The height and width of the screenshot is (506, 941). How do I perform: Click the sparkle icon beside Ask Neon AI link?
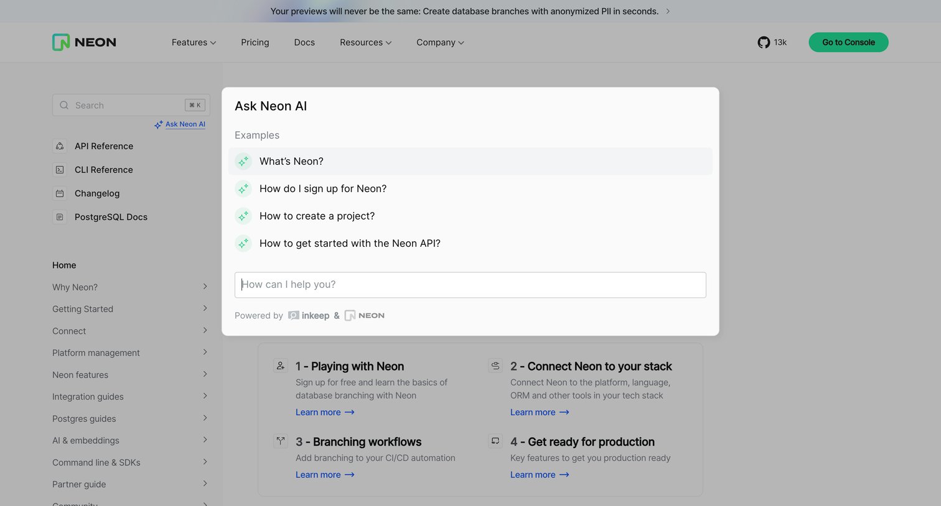click(159, 124)
